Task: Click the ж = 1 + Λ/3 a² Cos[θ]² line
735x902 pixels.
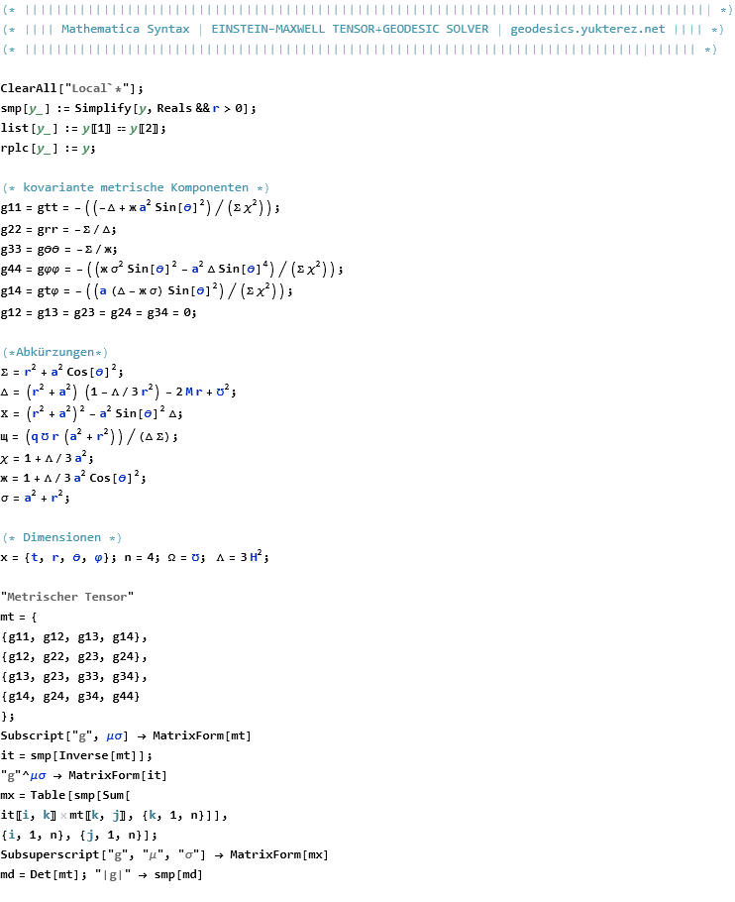Action: (73, 478)
